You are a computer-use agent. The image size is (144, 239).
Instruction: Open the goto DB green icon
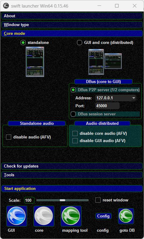tap(126, 216)
